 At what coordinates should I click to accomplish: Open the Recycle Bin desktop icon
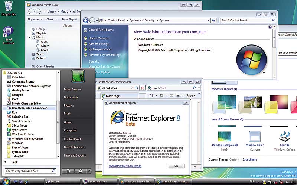8,8
